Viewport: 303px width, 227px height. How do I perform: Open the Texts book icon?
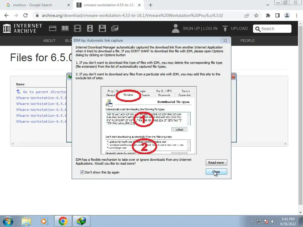pyautogui.click(x=65, y=28)
